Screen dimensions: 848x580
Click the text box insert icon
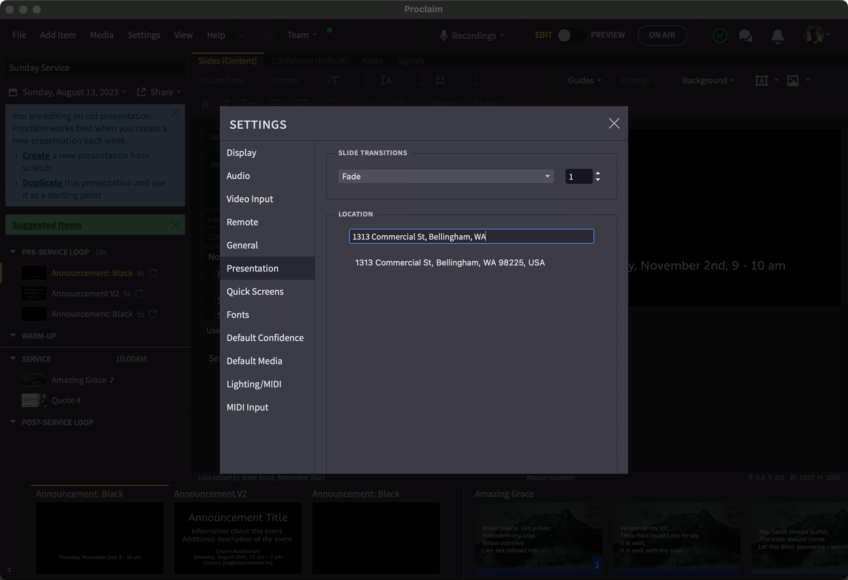[762, 80]
